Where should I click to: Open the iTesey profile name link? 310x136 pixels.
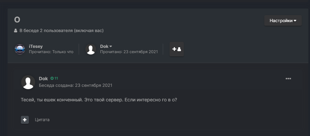36,47
